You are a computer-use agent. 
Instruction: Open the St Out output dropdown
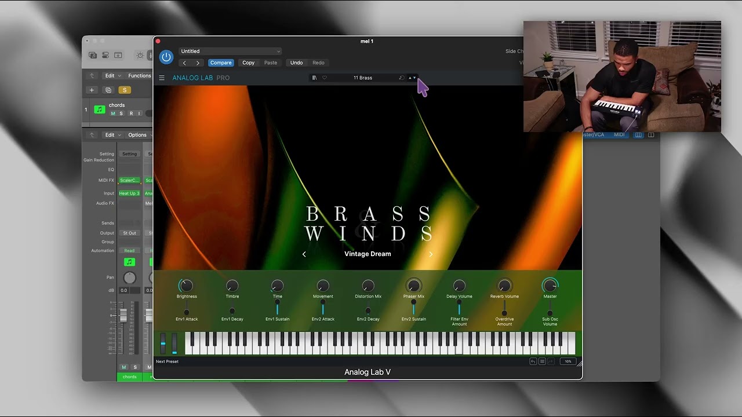[x=129, y=233]
